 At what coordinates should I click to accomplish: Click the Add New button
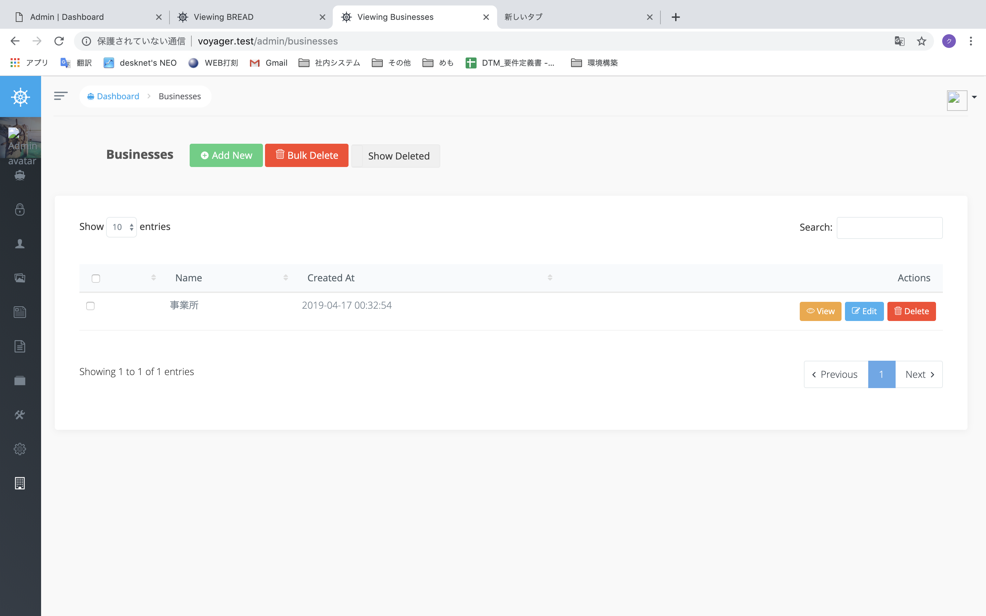(x=226, y=155)
